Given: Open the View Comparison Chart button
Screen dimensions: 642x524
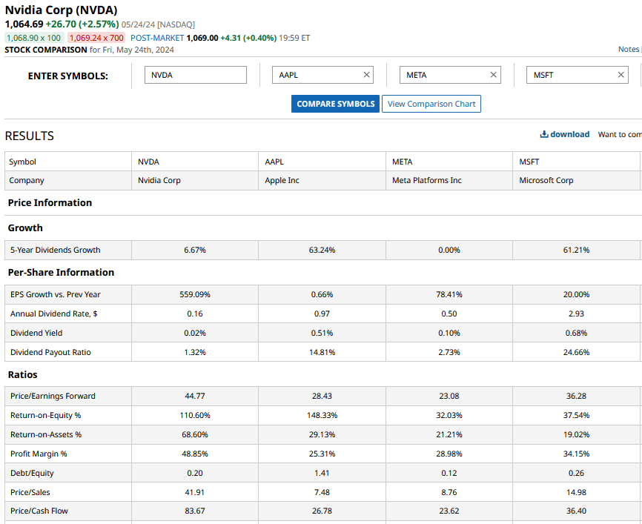Looking at the screenshot, I should click(x=431, y=104).
